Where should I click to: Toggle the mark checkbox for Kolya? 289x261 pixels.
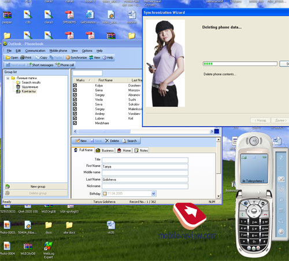tap(75, 85)
